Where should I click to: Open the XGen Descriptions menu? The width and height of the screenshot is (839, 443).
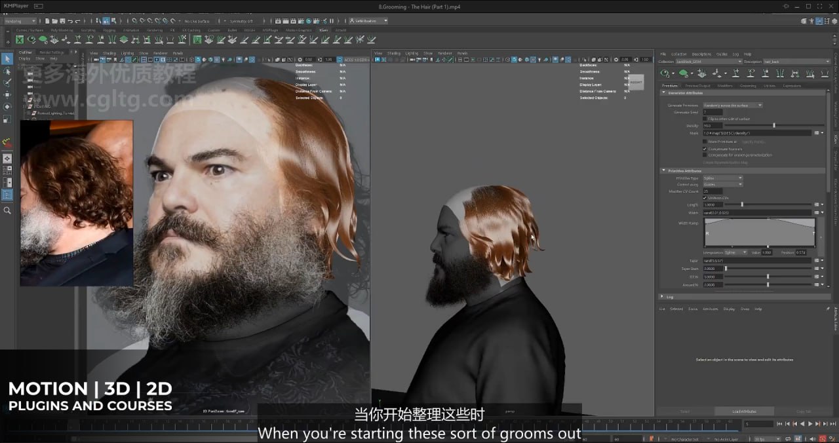coord(701,54)
